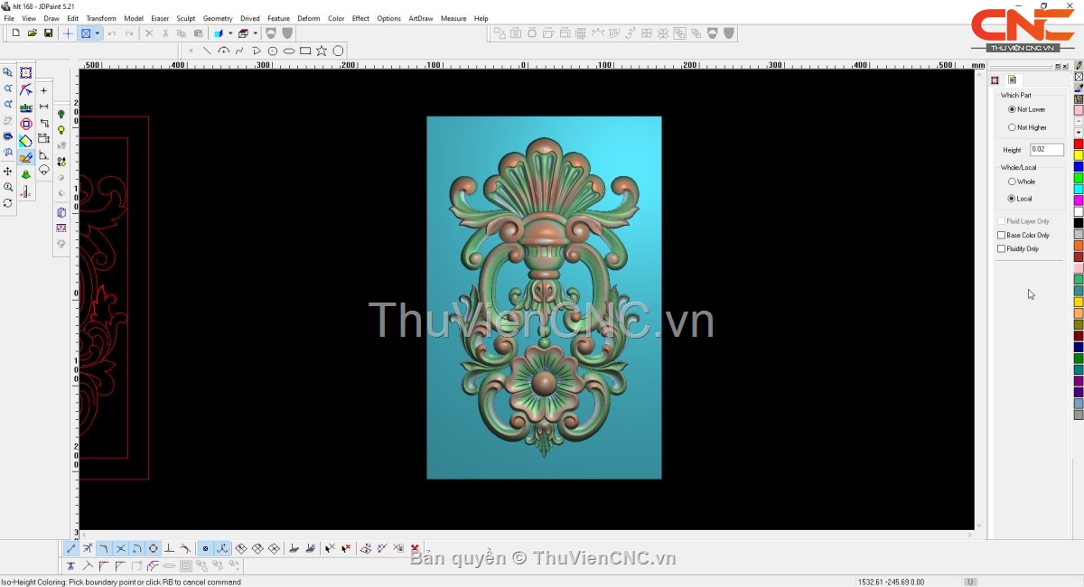Pick the yellow color swatch
The height and width of the screenshot is (587, 1084).
pos(1079,155)
